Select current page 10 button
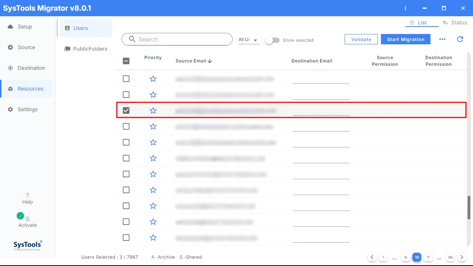 click(417, 257)
